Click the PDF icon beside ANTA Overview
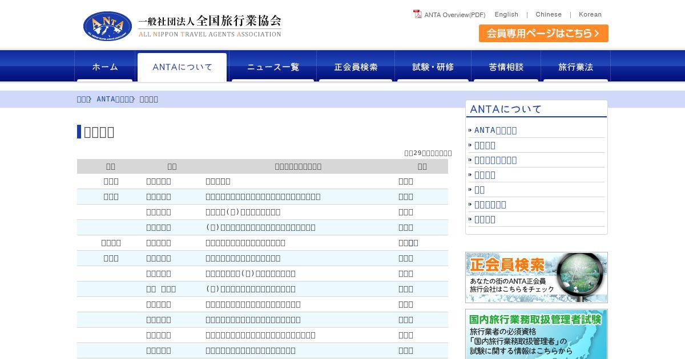Viewport: 685px width, 359px height. 417,14
